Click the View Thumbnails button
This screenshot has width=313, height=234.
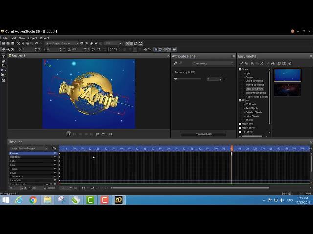[203, 134]
